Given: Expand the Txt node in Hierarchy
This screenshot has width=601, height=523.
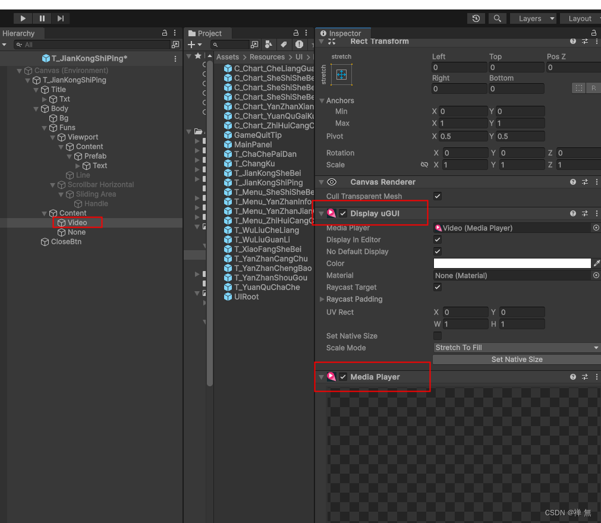Looking at the screenshot, I should point(45,100).
